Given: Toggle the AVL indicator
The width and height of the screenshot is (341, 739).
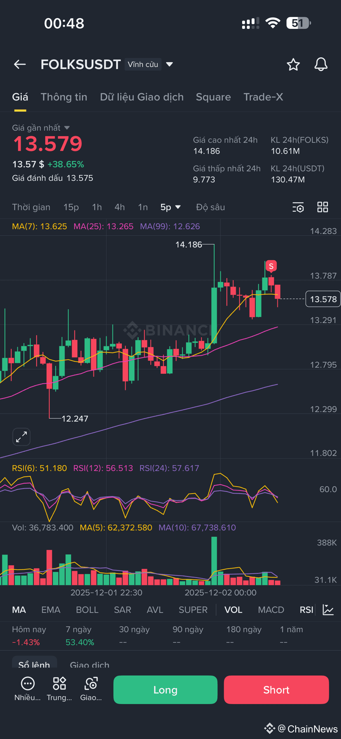Looking at the screenshot, I should tap(155, 610).
